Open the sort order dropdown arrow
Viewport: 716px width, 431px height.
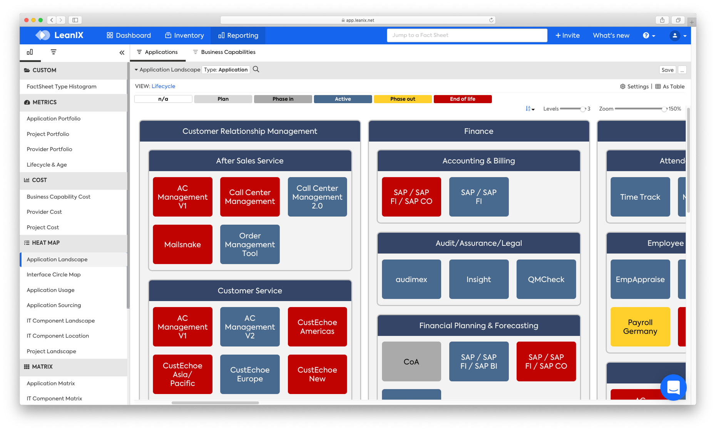(x=534, y=109)
